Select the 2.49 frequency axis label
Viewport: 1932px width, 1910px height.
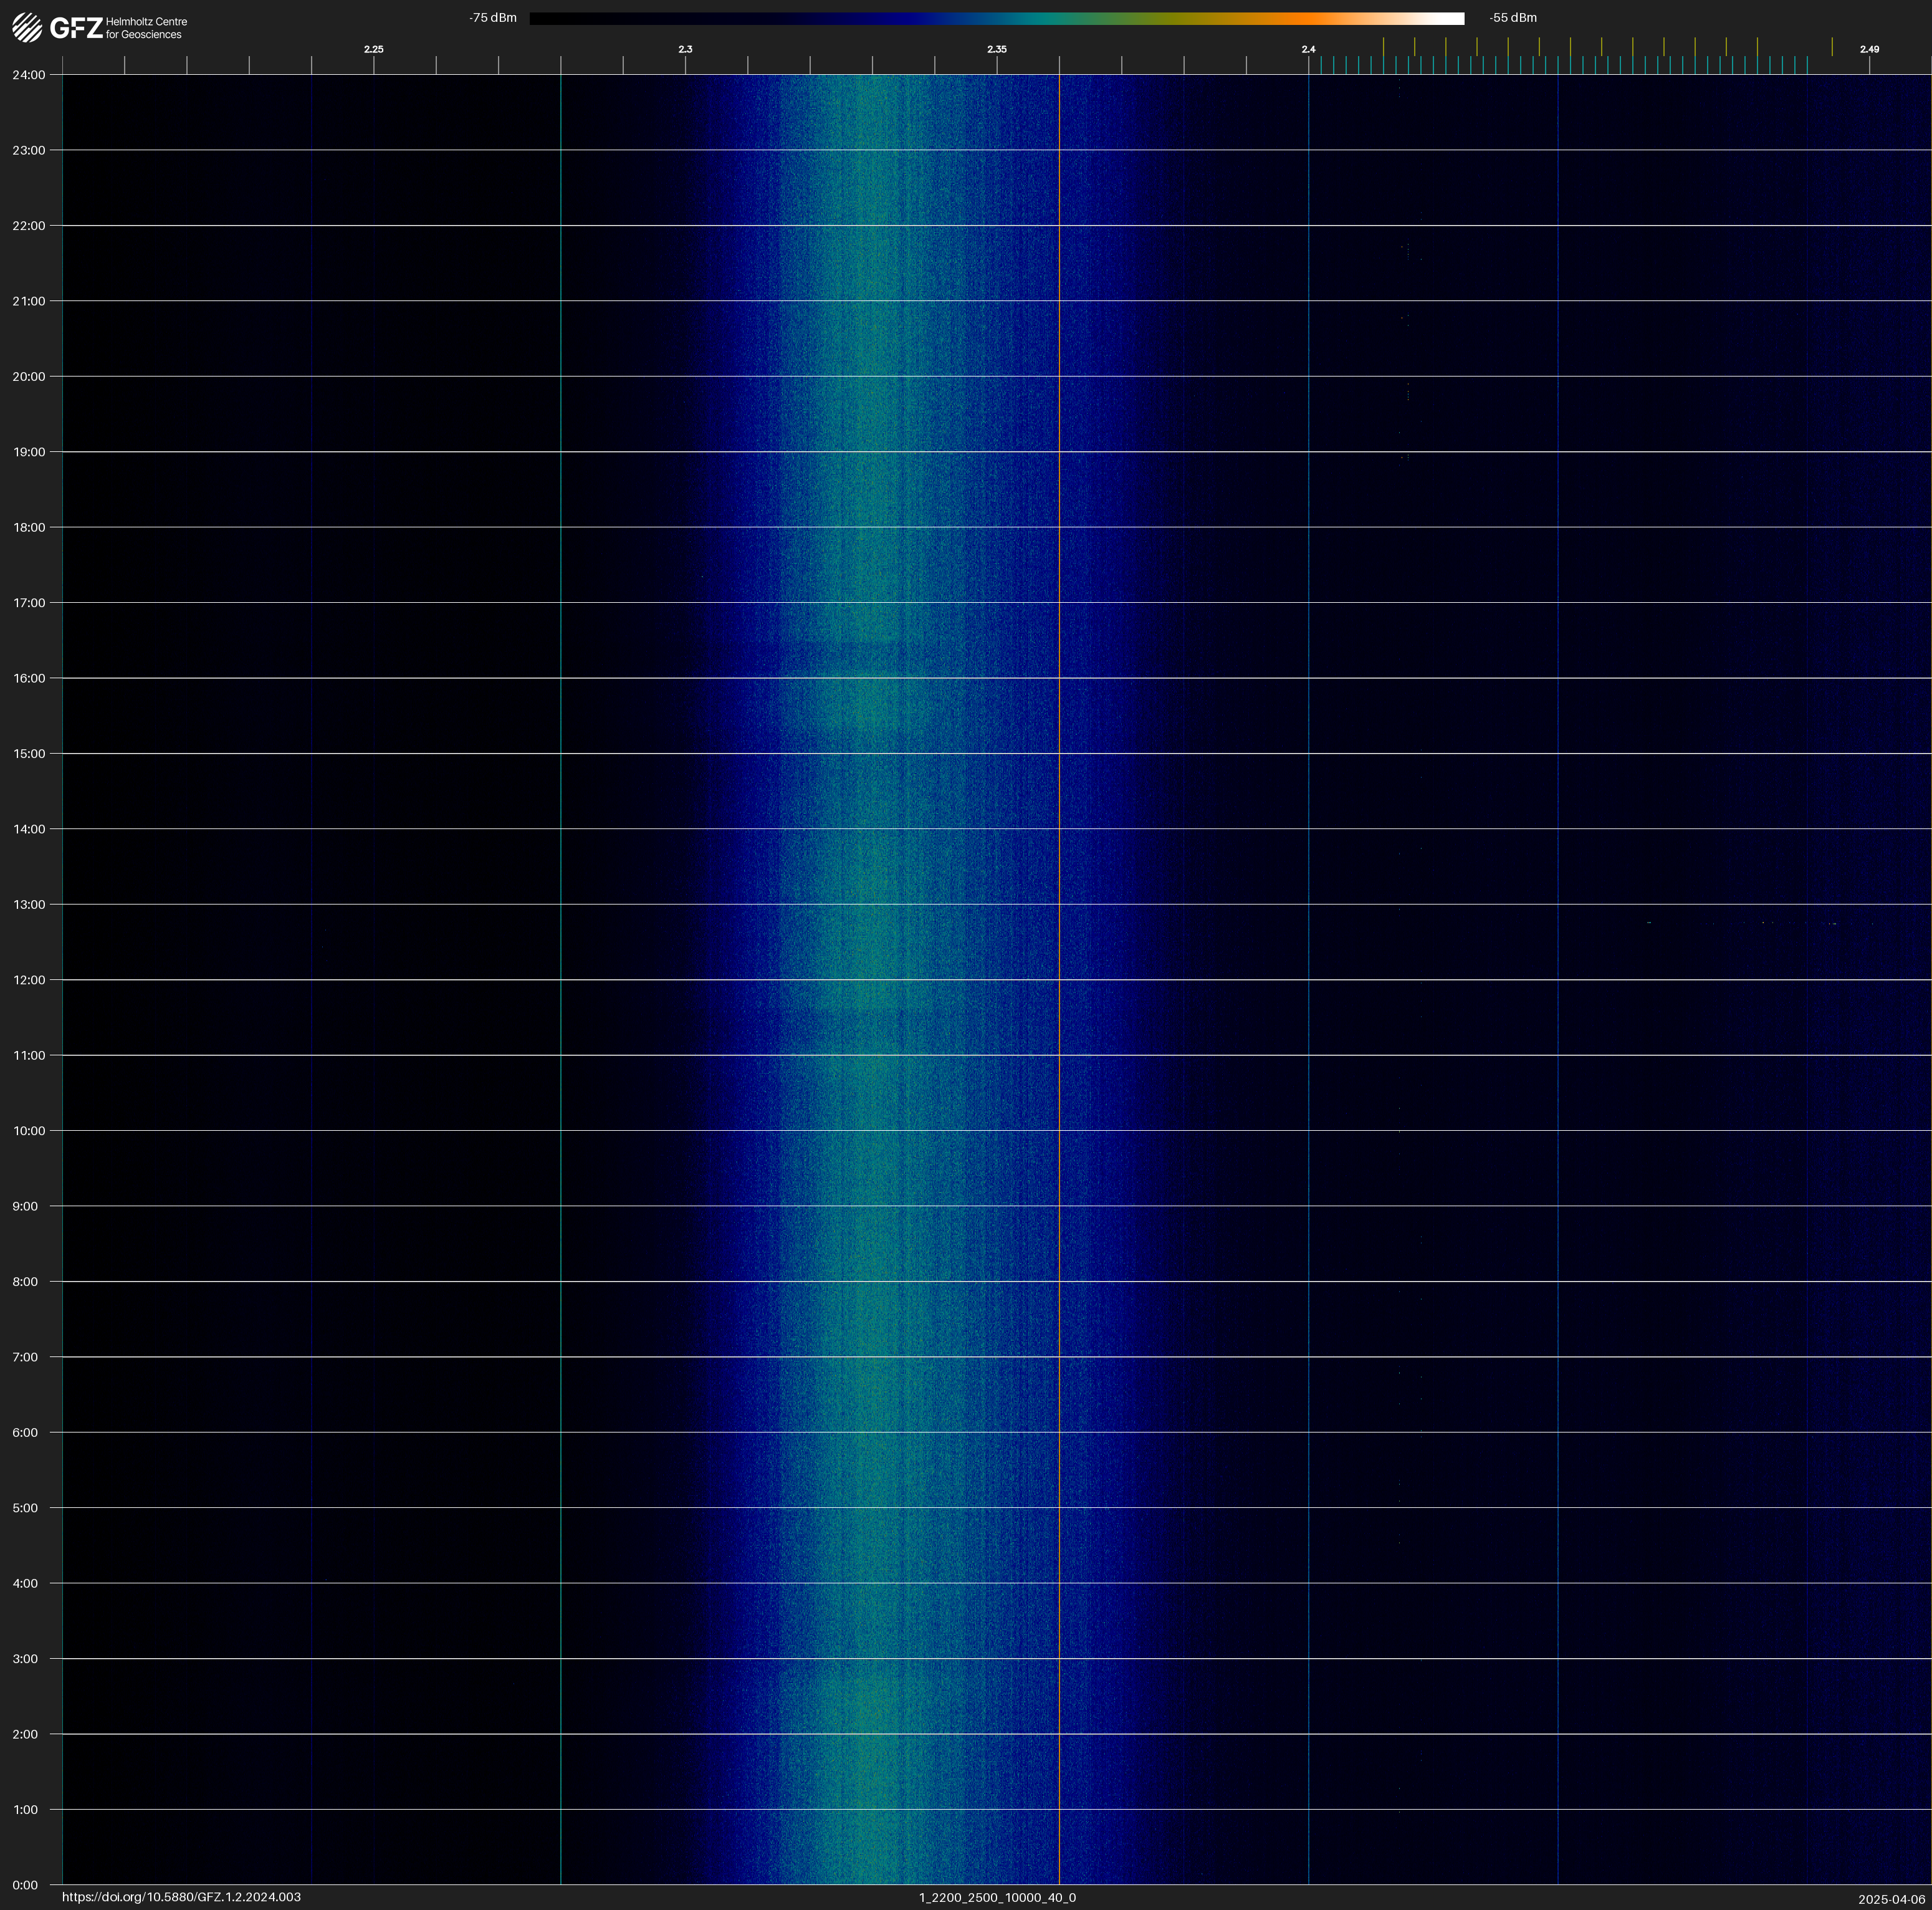tap(1869, 49)
